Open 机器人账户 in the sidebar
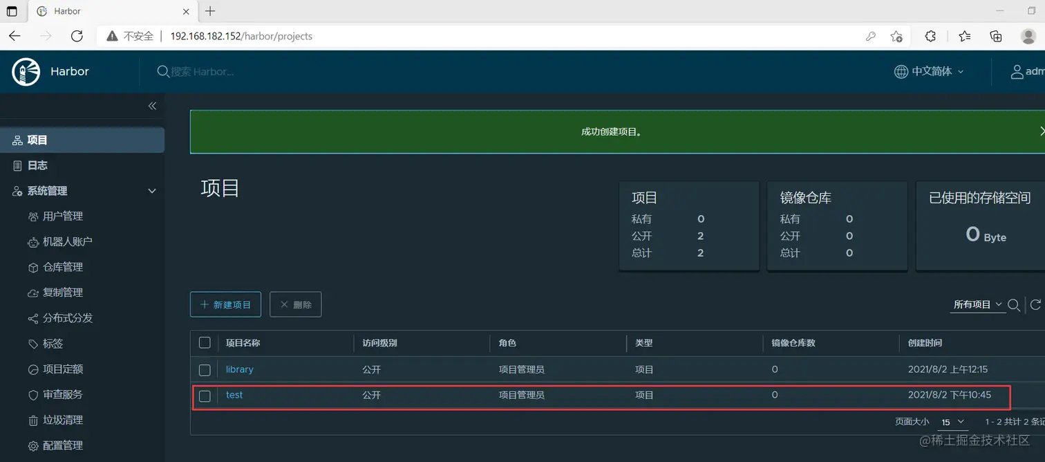 point(67,241)
